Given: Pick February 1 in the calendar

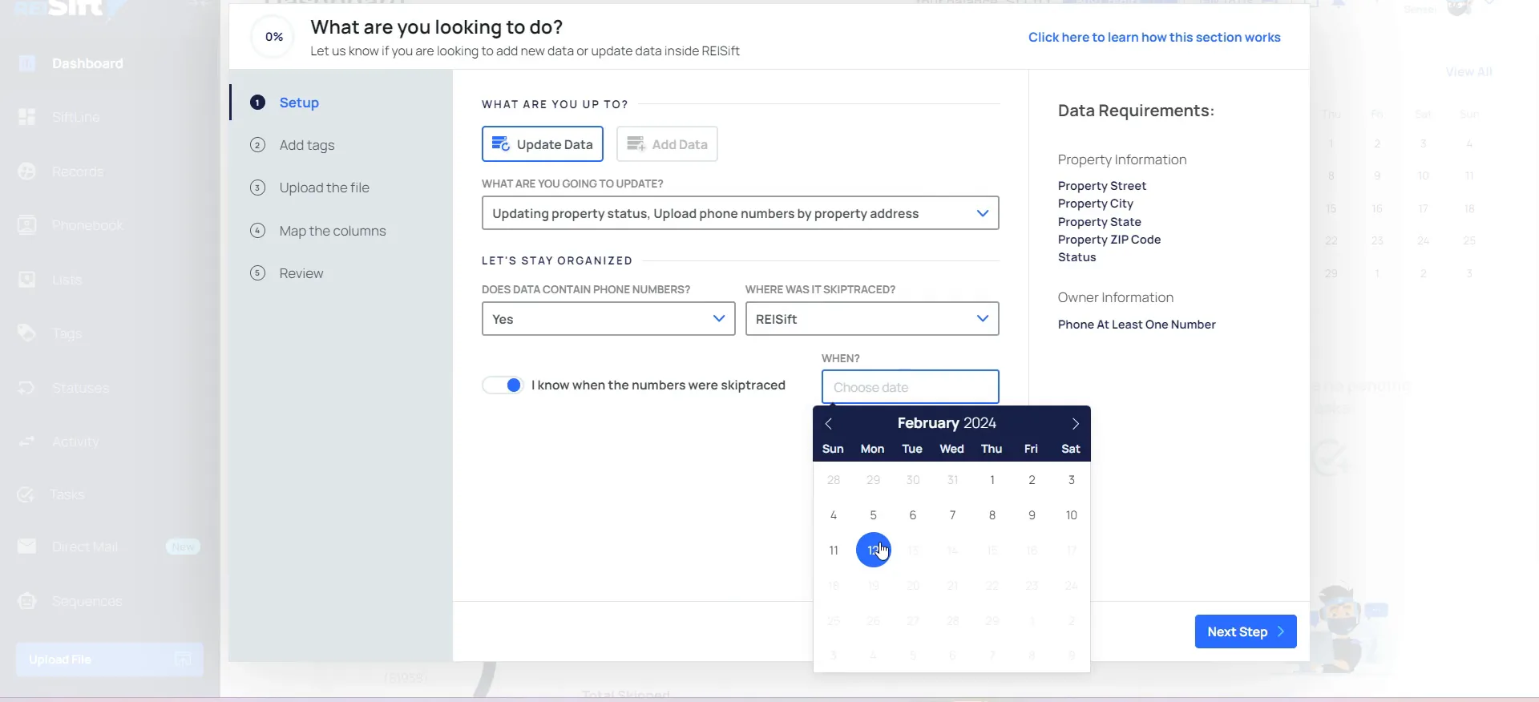Looking at the screenshot, I should click(x=992, y=480).
